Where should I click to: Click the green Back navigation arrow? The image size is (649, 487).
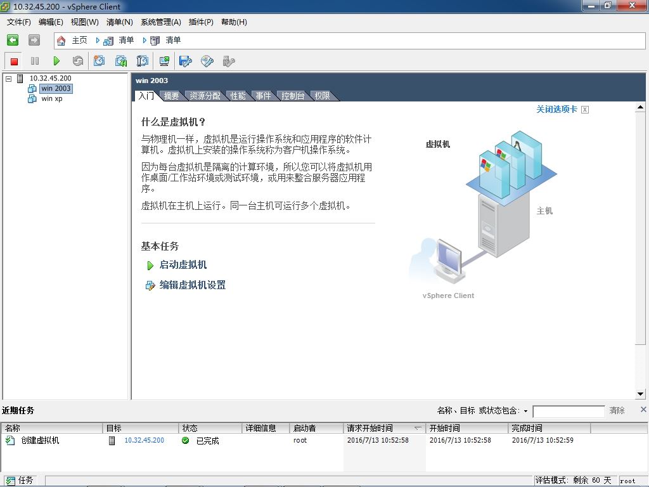click(x=13, y=40)
